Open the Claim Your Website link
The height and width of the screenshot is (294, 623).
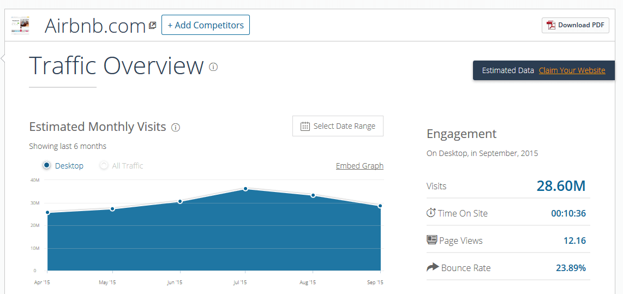[572, 70]
